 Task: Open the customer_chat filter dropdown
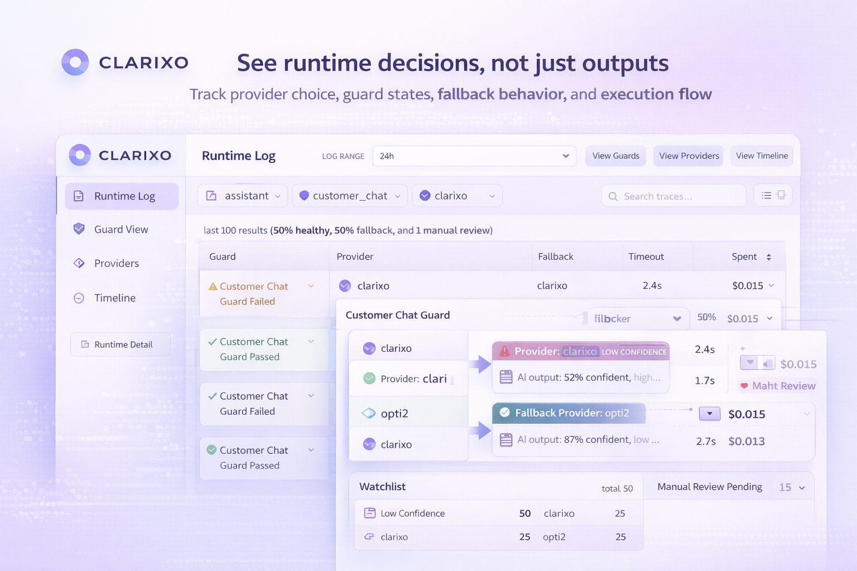pyautogui.click(x=350, y=196)
